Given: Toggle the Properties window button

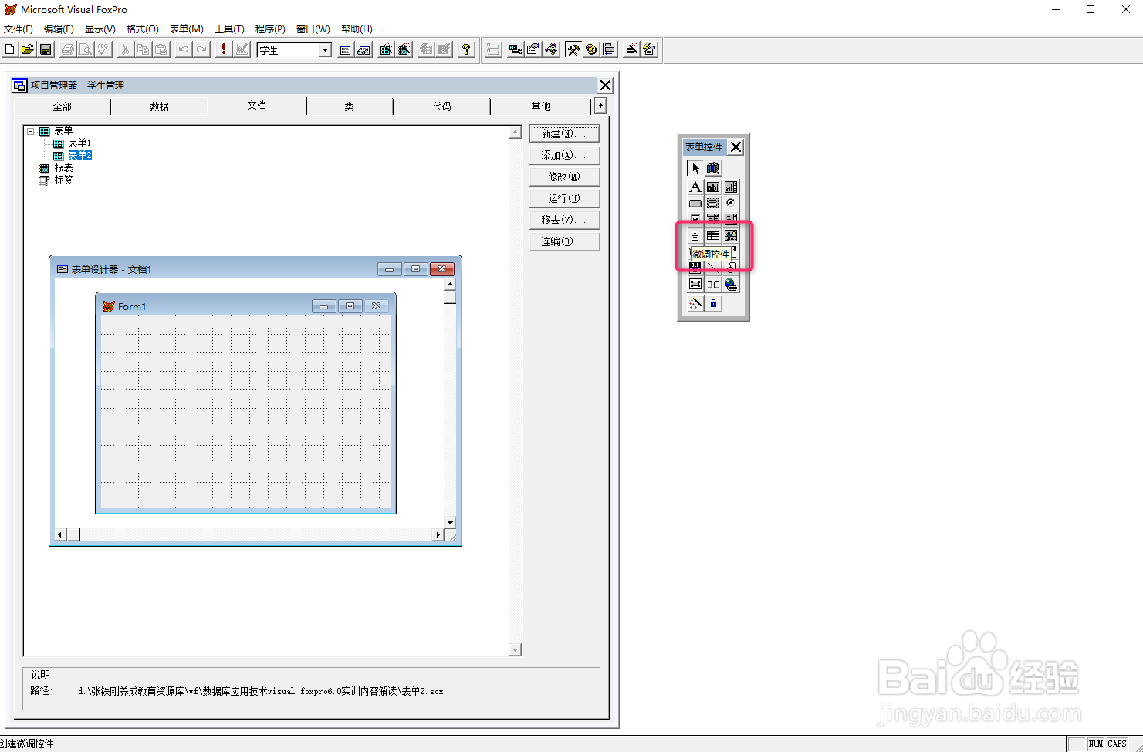Looking at the screenshot, I should point(533,49).
